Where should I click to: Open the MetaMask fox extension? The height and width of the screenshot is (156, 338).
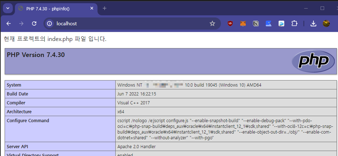click(x=243, y=24)
